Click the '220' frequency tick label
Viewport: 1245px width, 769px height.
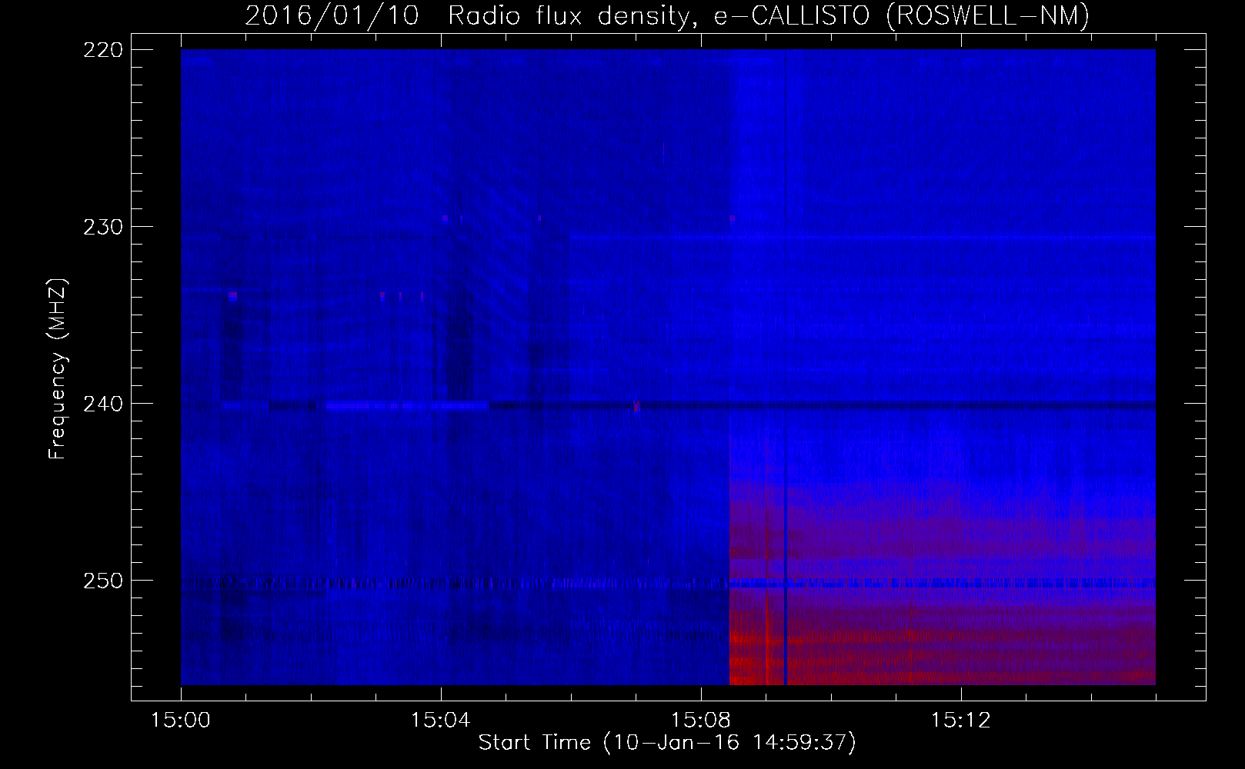tap(102, 50)
